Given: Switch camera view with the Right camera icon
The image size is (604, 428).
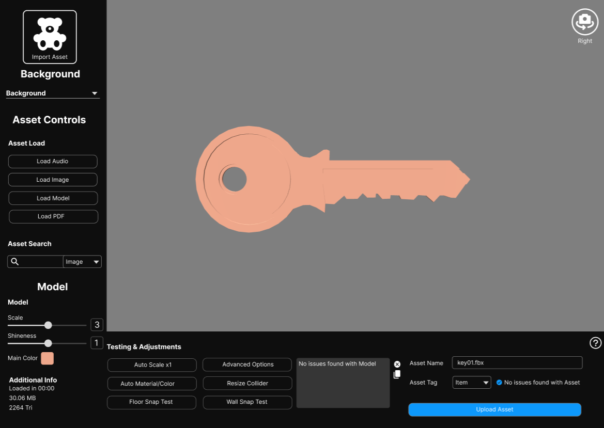Looking at the screenshot, I should point(585,22).
